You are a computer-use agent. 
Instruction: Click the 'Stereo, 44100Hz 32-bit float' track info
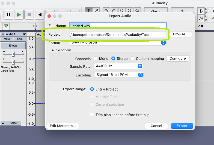point(11,69)
